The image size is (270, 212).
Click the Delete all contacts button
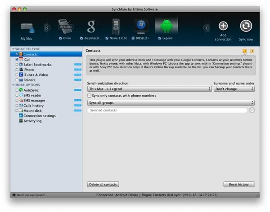[103, 185]
